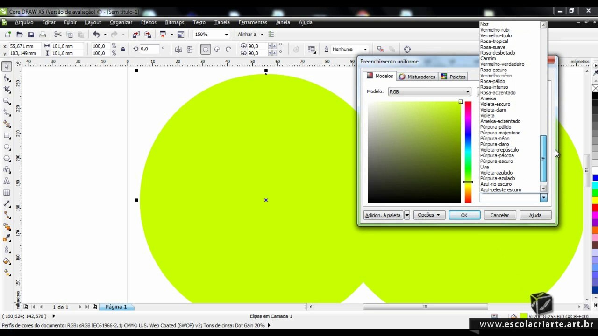This screenshot has height=336, width=598.
Task: Click the Print icon
Action: 43,35
